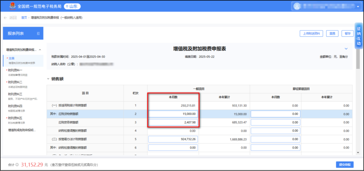Click the tax bureau emblem logo
Image resolution: width=364 pixels, height=171 pixels.
[12, 6]
